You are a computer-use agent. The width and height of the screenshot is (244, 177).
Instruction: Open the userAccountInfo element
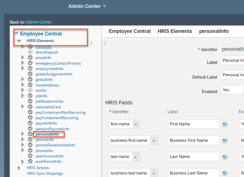(49, 156)
